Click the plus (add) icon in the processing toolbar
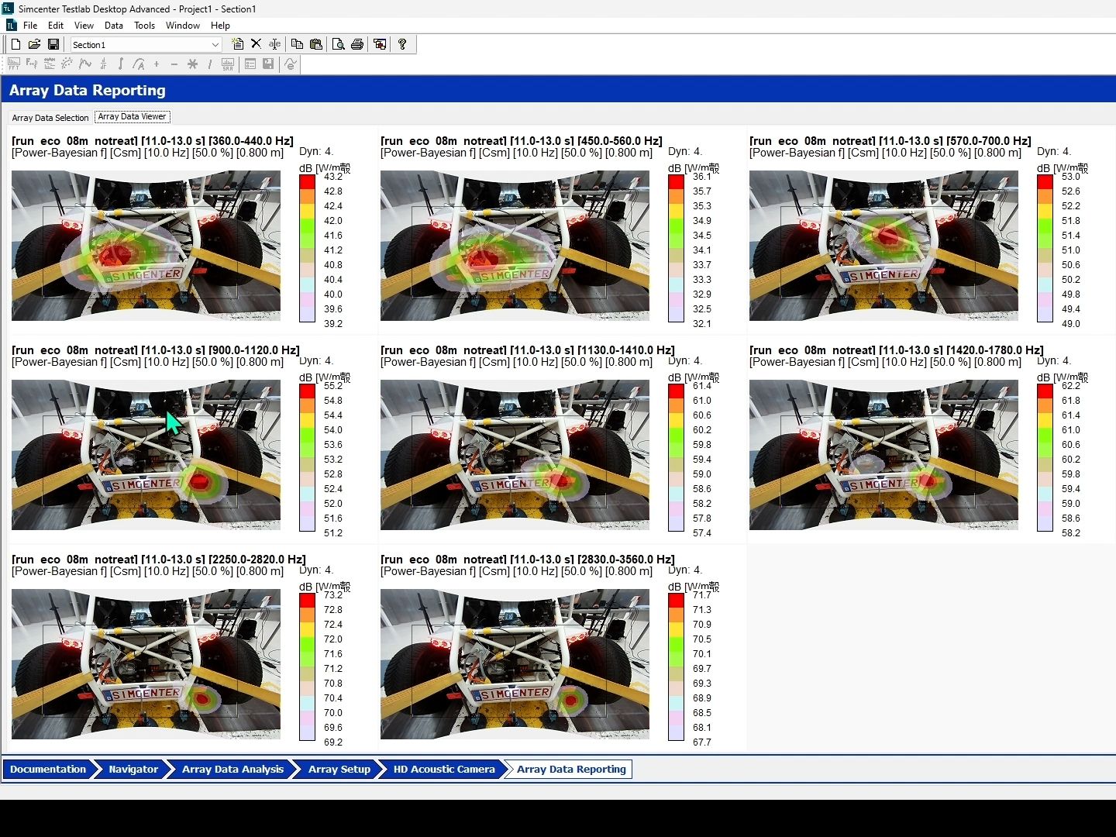This screenshot has height=837, width=1116. point(157,64)
